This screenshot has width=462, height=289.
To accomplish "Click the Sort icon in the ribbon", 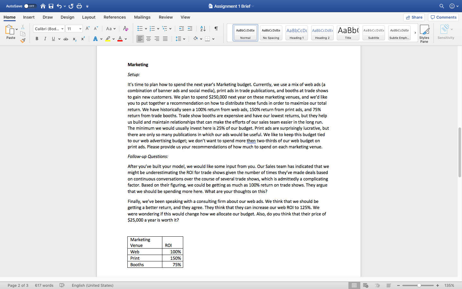I will coord(202,29).
